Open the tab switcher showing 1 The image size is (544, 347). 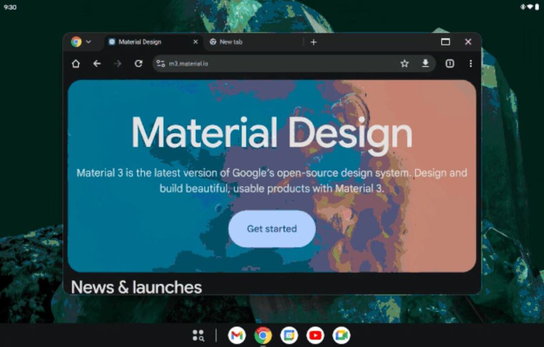449,64
